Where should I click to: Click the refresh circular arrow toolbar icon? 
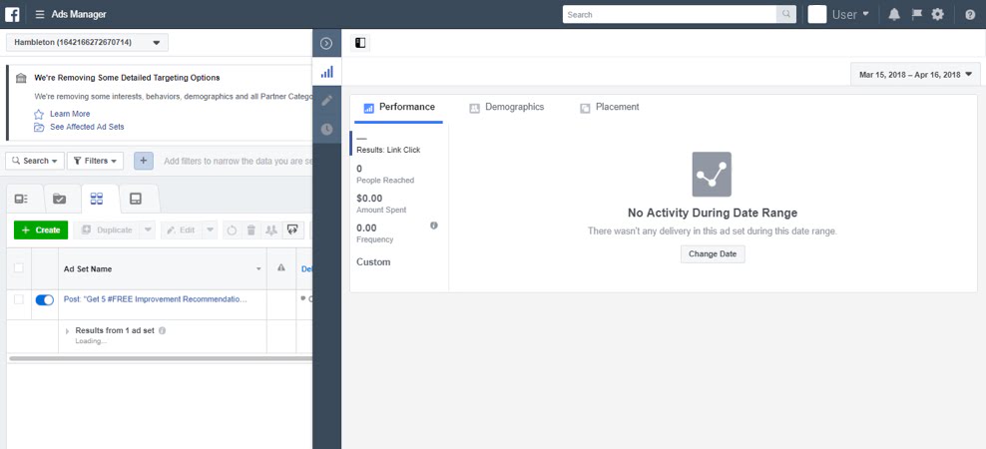[232, 230]
